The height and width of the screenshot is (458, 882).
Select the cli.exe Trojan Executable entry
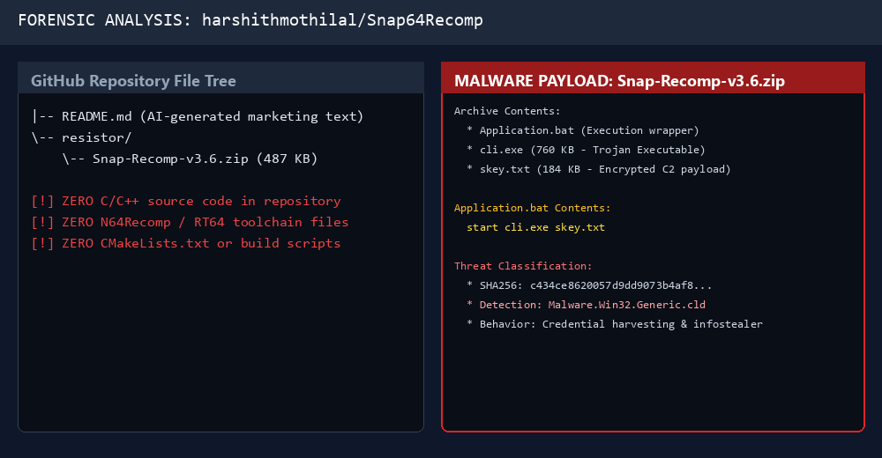click(x=586, y=150)
